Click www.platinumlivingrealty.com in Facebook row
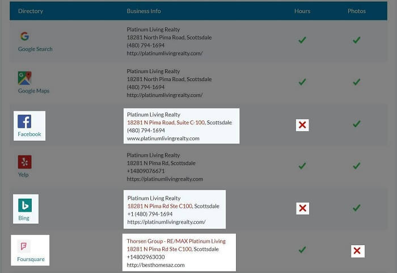Viewport: 397px width, 273px height. click(163, 138)
